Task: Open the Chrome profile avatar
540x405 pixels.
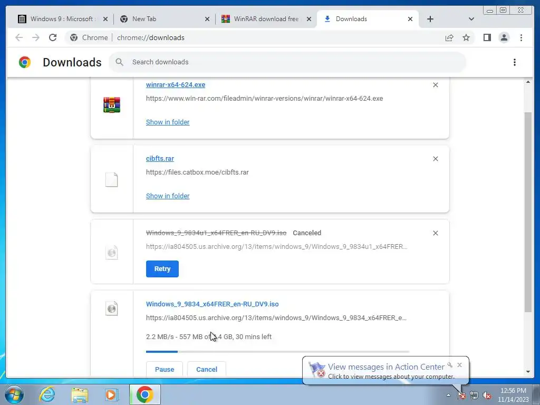Action: tap(504, 37)
